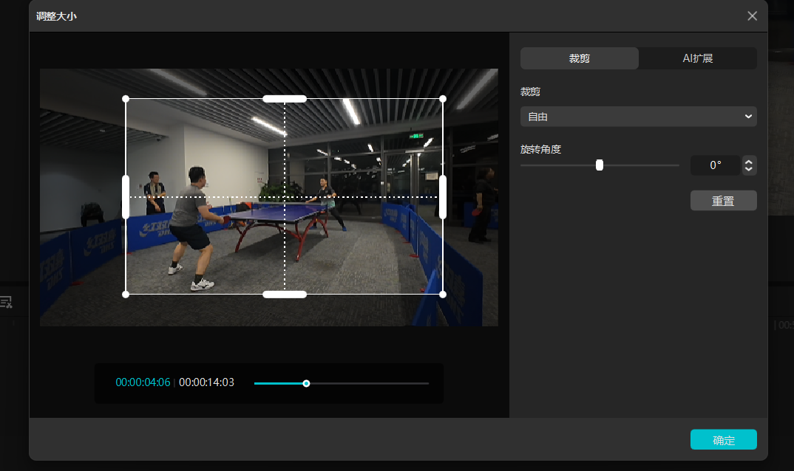Switch to the 裁剪 tab
The image size is (794, 471).
[x=579, y=58]
